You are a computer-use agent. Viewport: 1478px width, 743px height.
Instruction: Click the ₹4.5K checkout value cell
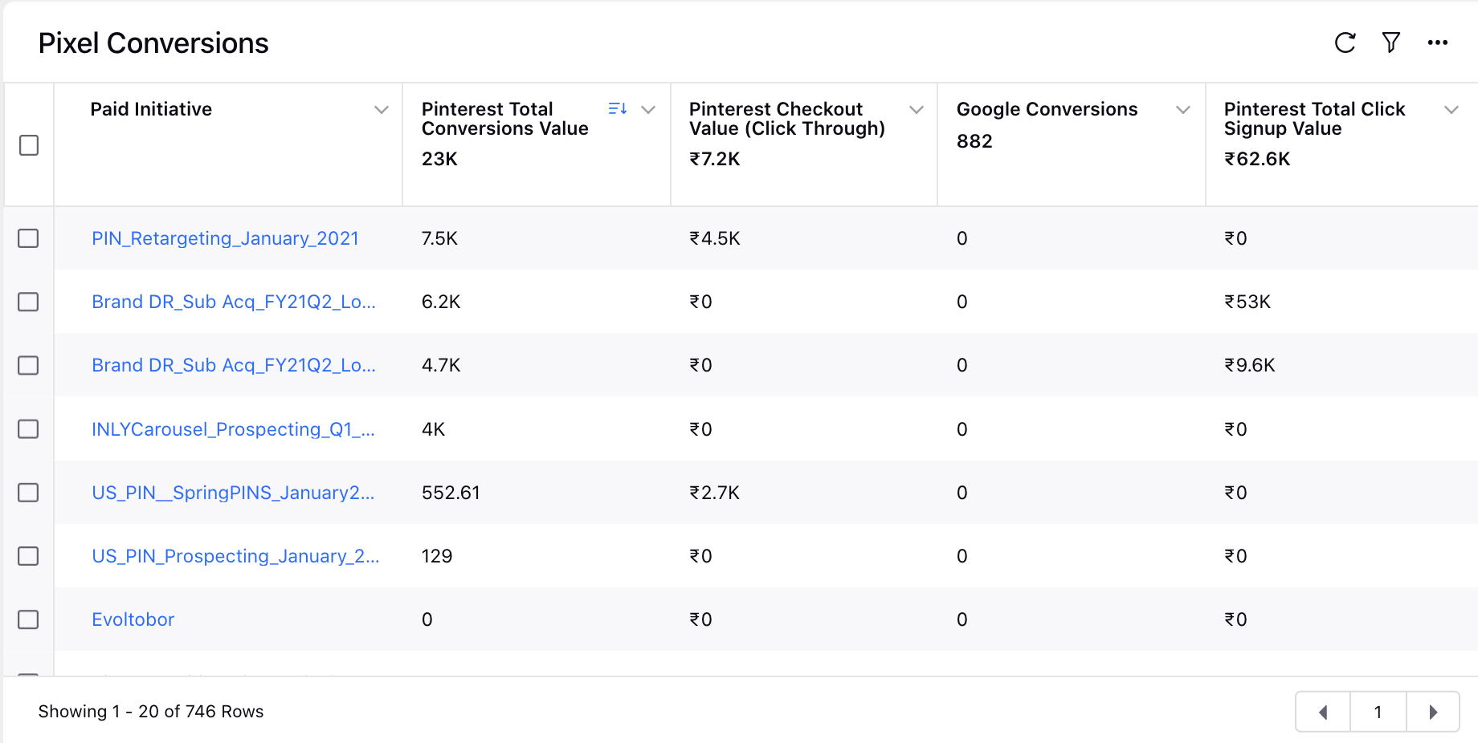pos(715,238)
